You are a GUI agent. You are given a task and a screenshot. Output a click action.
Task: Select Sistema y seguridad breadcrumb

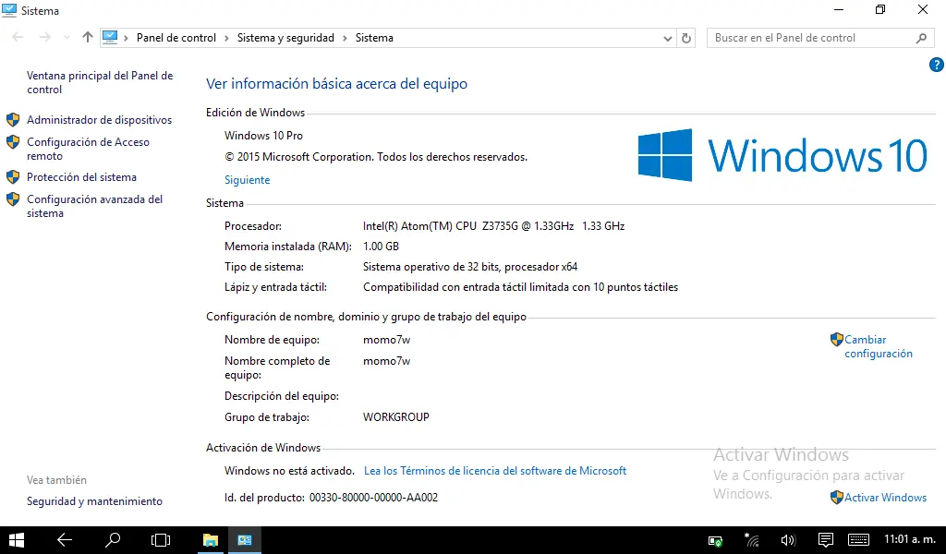point(285,37)
